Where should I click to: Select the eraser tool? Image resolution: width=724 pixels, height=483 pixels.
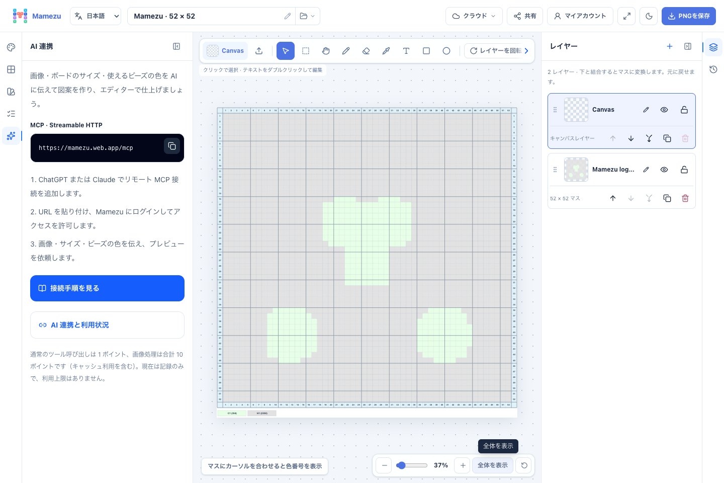point(366,51)
